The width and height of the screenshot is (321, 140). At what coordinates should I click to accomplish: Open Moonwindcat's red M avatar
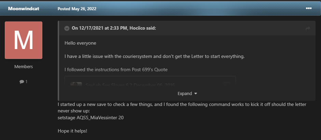(x=24, y=40)
